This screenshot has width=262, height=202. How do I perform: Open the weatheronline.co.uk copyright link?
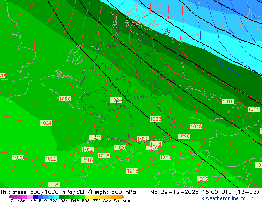pos(227,198)
